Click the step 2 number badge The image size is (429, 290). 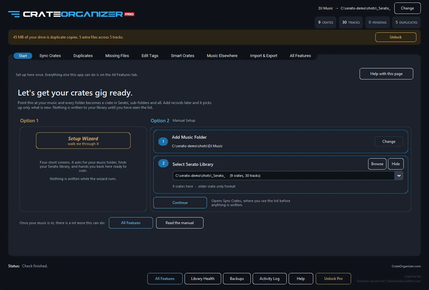pos(163,163)
